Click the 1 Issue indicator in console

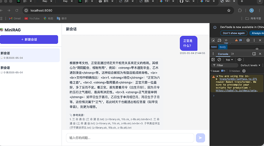coord(218,71)
